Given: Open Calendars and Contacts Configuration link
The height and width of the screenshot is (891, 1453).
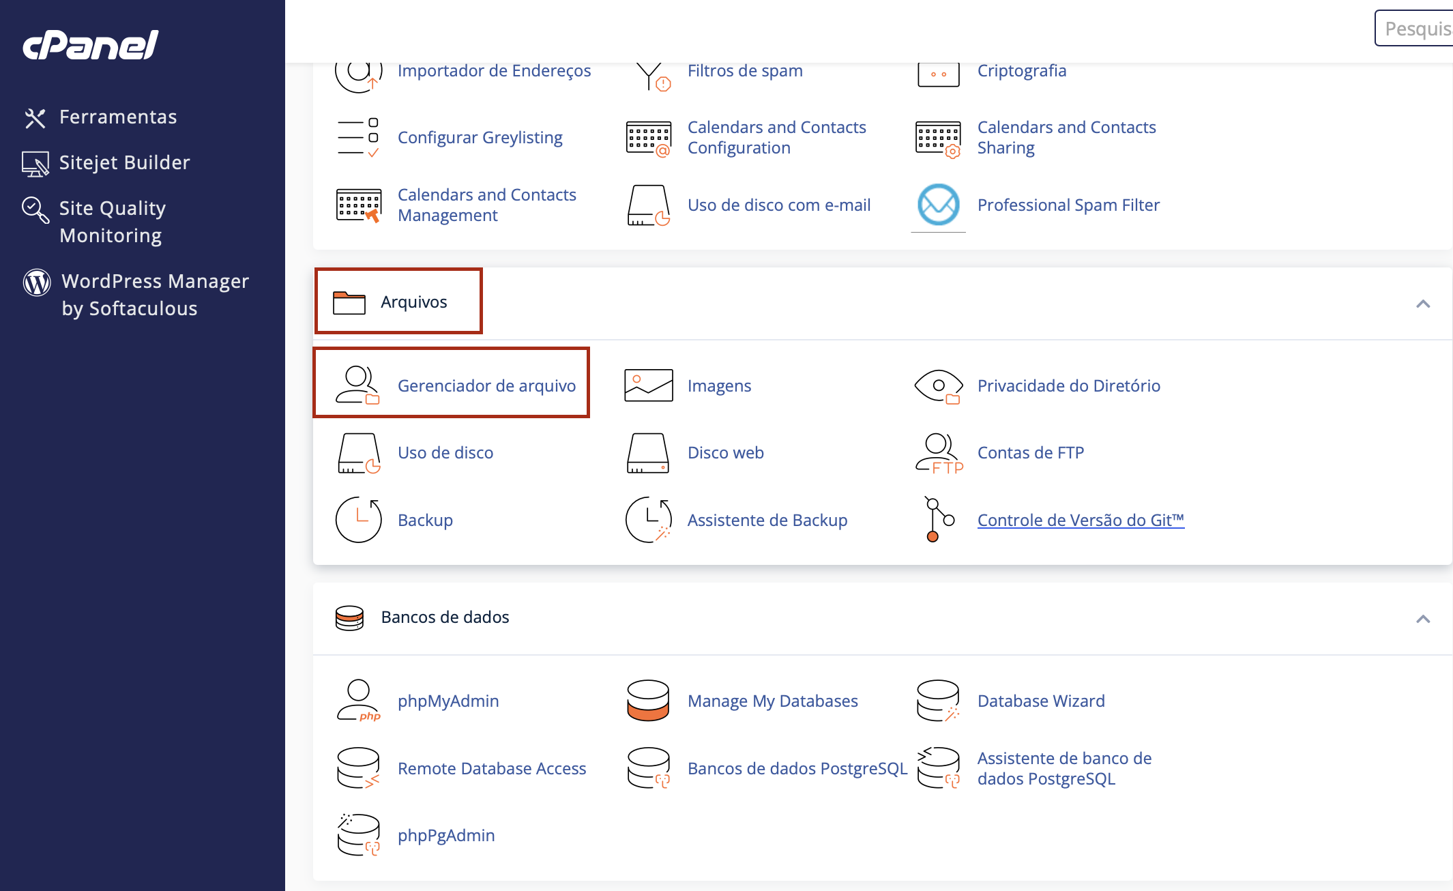Looking at the screenshot, I should point(776,138).
